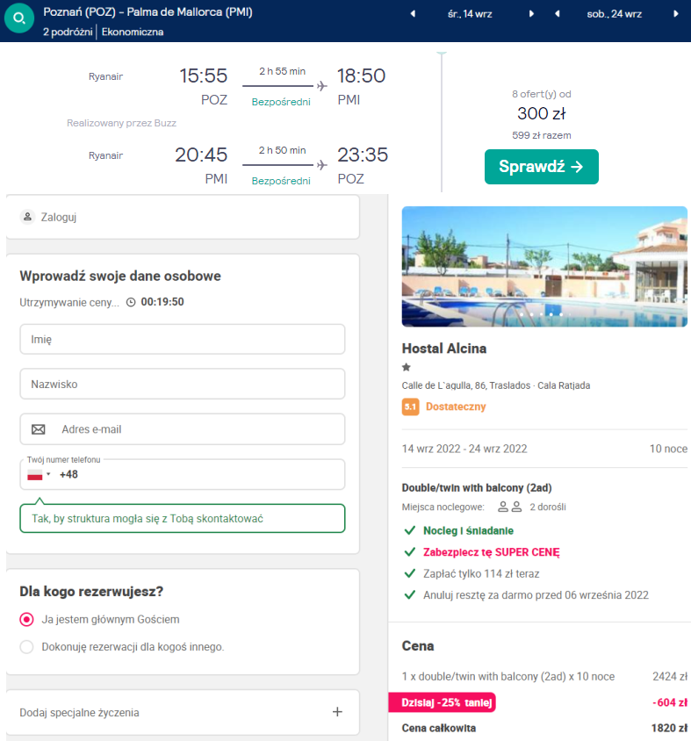Click the search magnifier icon in header
691x741 pixels.
pos(19,18)
